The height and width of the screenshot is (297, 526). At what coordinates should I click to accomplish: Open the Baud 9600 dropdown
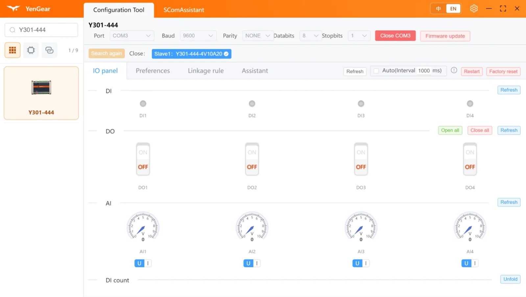[x=198, y=36]
